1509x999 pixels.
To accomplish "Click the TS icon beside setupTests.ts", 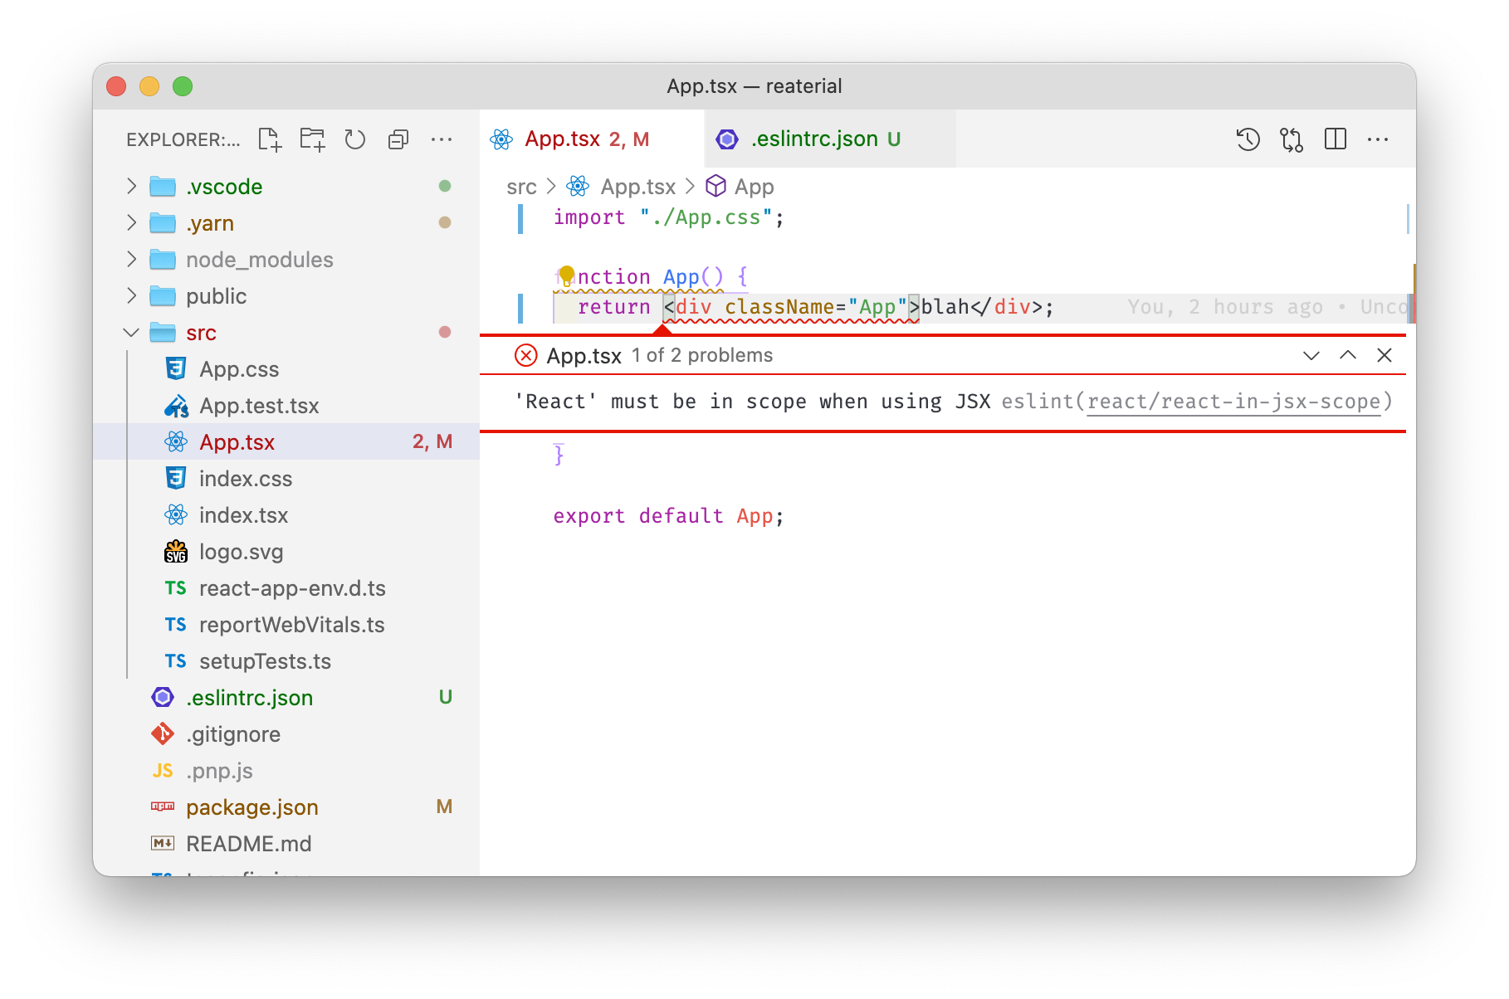I will coord(175,661).
